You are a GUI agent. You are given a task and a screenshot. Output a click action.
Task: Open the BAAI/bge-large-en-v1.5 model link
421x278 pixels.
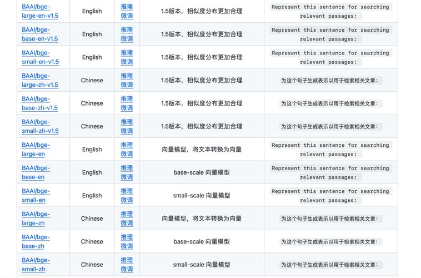(x=40, y=11)
